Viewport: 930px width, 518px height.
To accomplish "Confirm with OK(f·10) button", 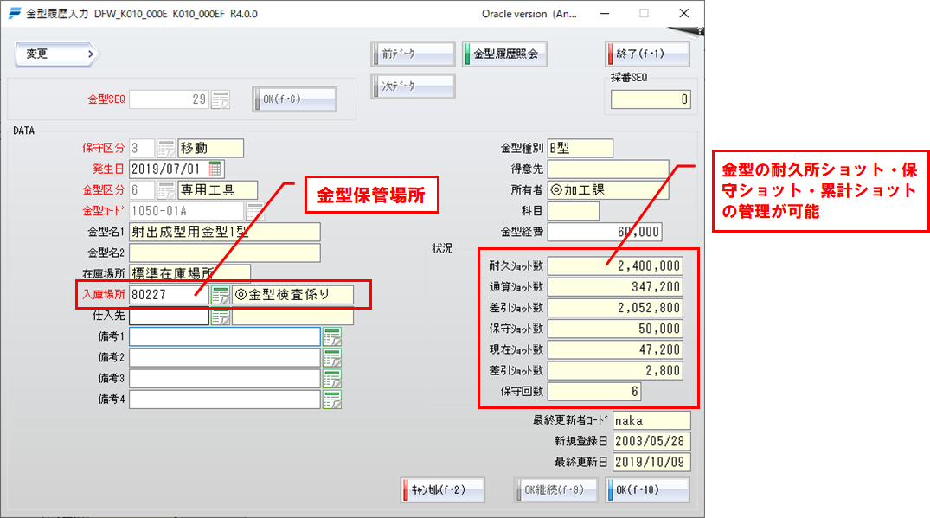I will pos(648,490).
